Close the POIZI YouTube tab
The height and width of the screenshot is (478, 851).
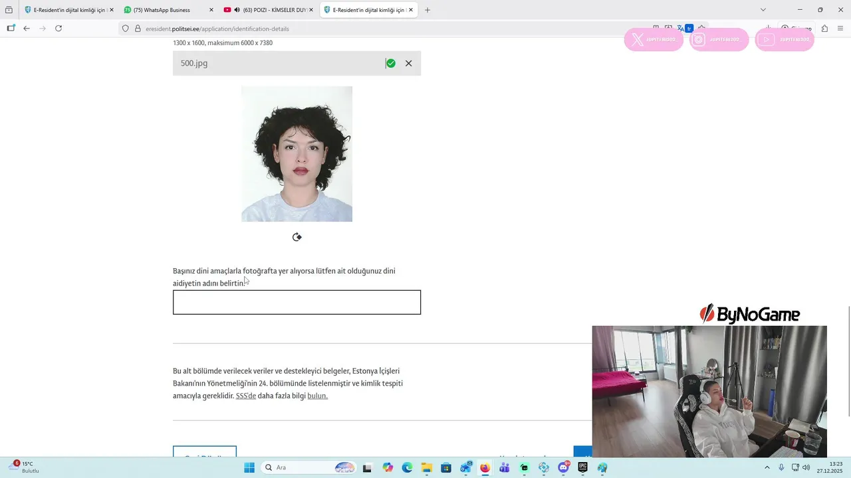311,10
